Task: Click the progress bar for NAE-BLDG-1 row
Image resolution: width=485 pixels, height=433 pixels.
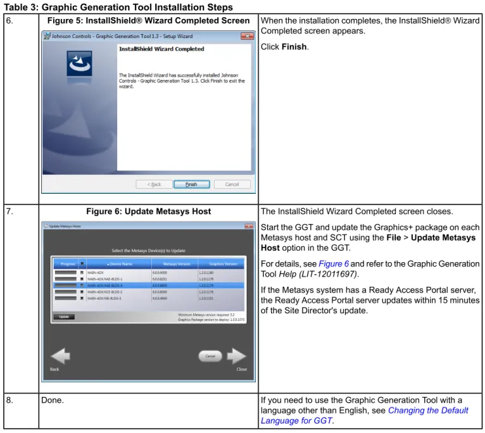Action: point(66,279)
